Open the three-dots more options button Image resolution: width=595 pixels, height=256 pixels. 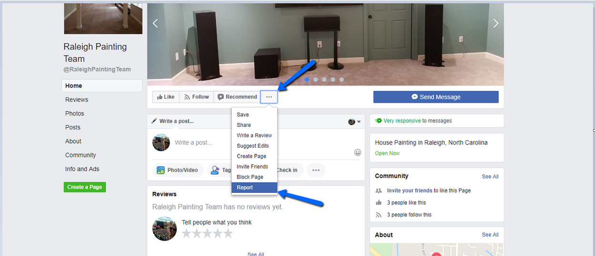269,97
